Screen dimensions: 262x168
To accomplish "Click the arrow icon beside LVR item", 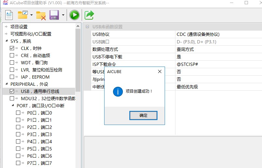I will (x=17, y=69).
